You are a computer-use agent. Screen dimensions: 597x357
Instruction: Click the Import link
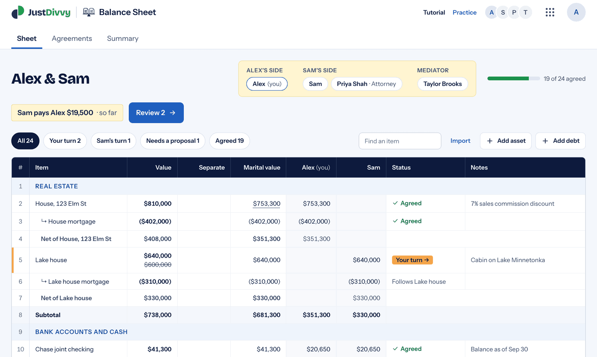[x=460, y=141]
